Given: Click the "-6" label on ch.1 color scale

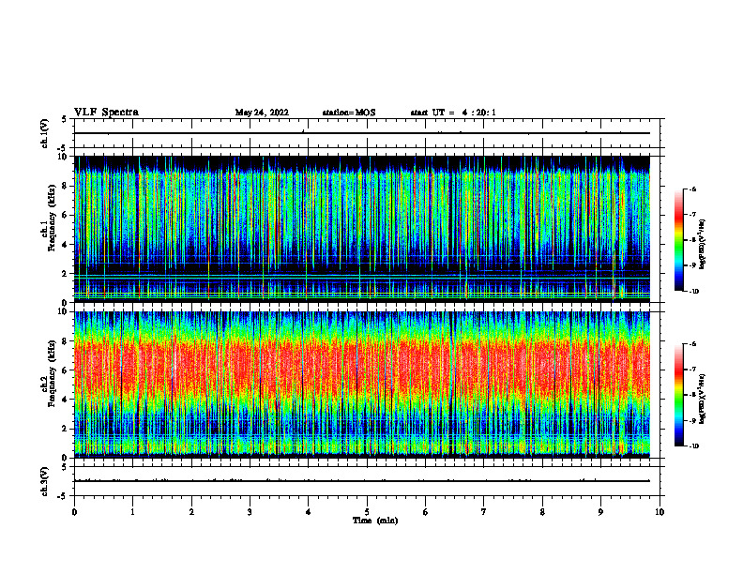Looking at the screenshot, I should tap(692, 189).
